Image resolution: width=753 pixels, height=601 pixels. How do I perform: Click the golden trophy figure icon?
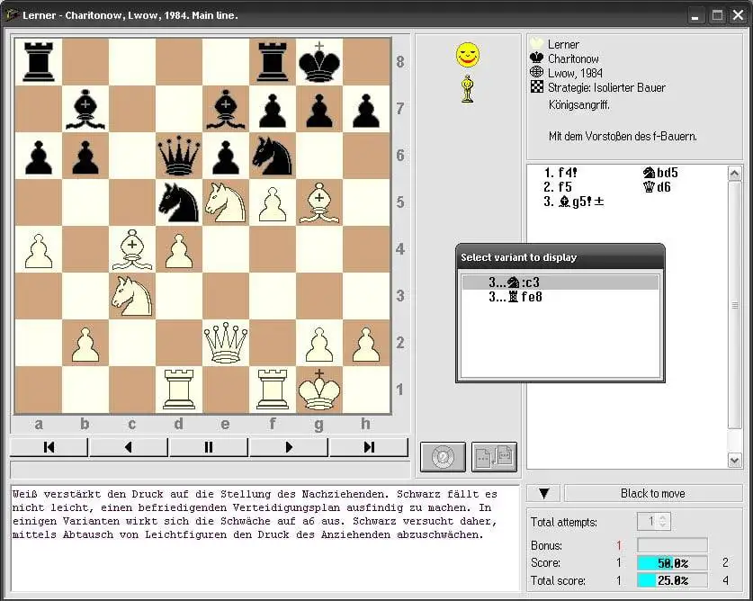tap(467, 88)
